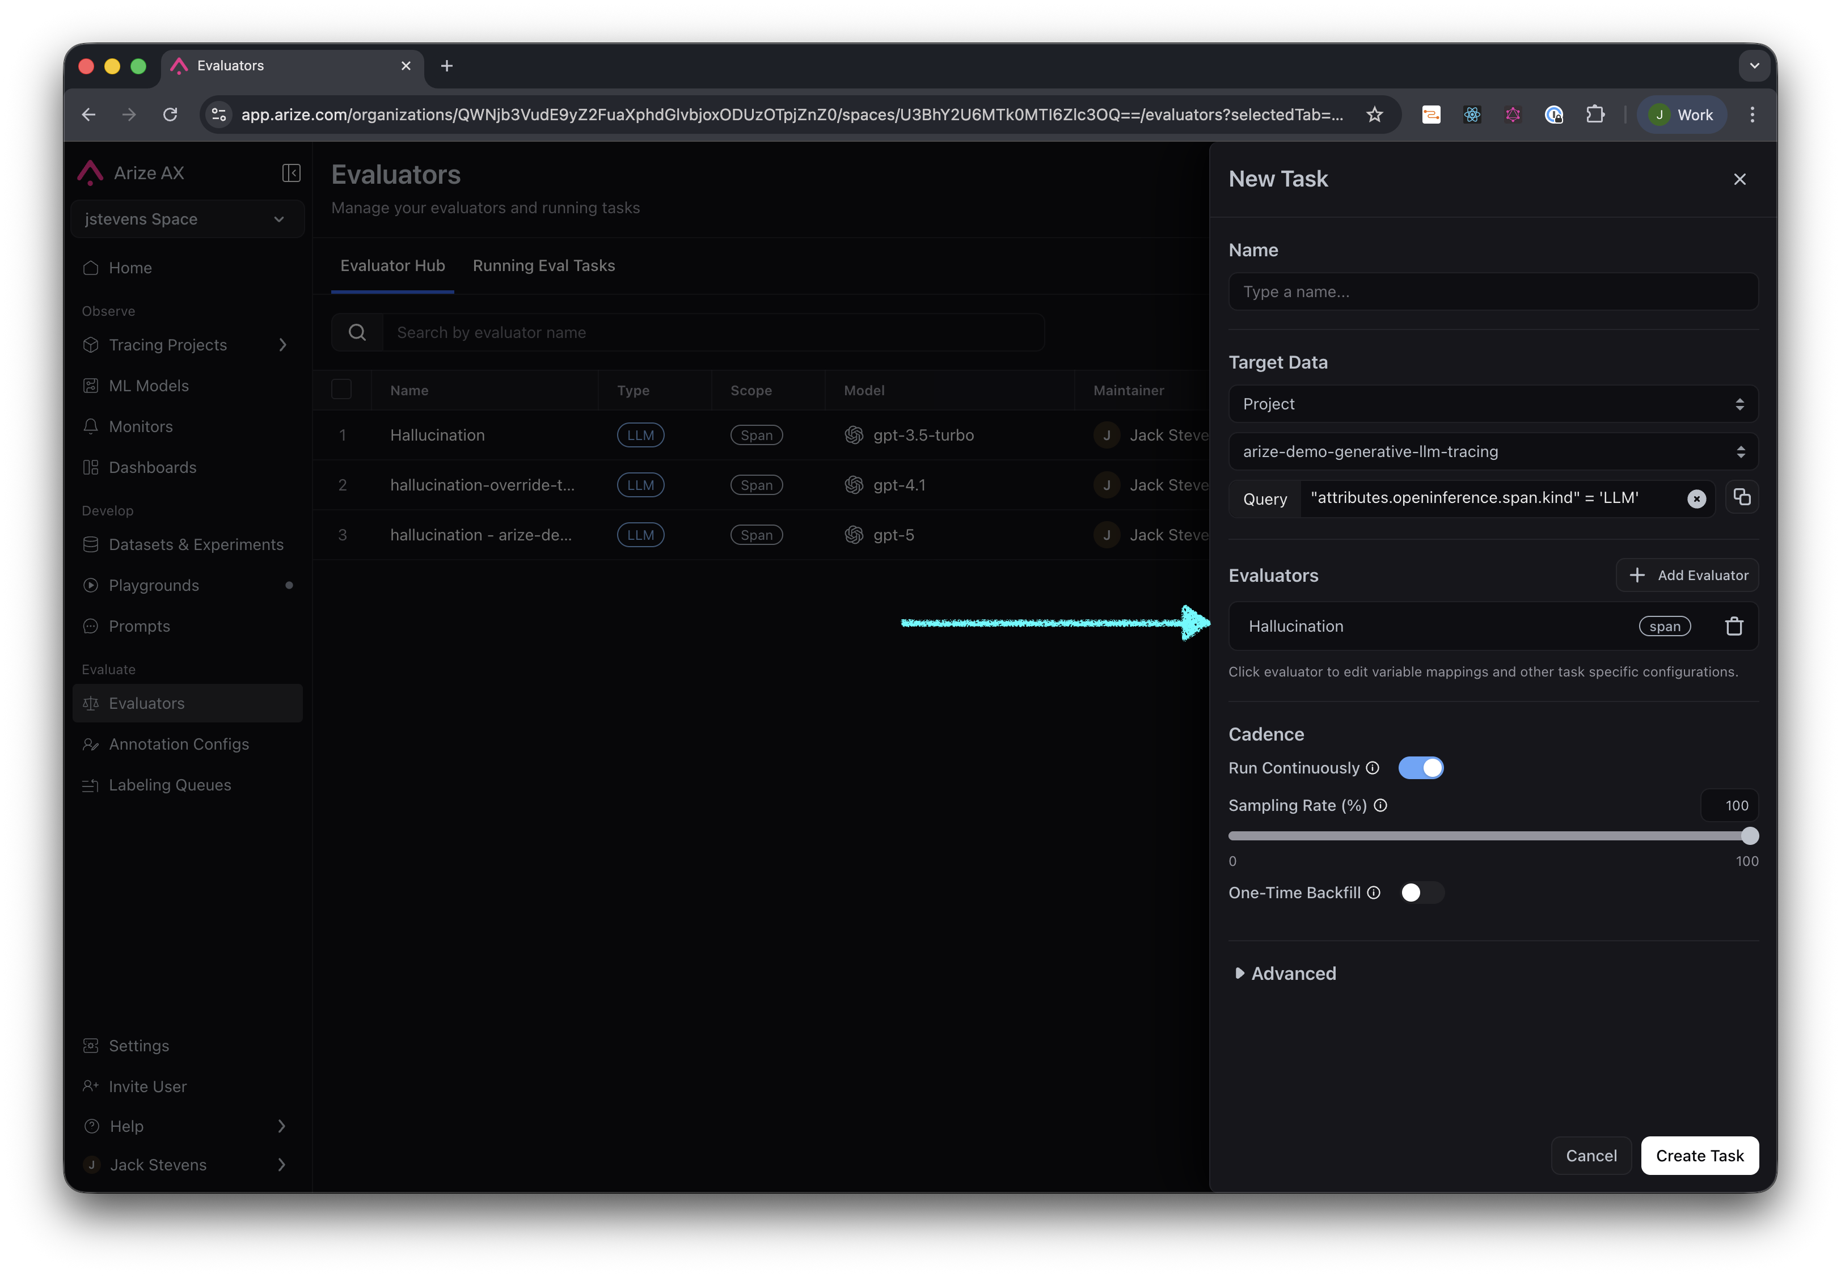
Task: Collapse the Arize AX sidebar
Action: click(x=291, y=173)
